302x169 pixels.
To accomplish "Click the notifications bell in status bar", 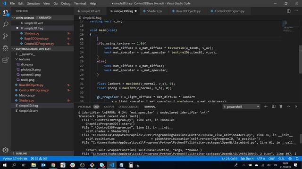I will (297, 159).
